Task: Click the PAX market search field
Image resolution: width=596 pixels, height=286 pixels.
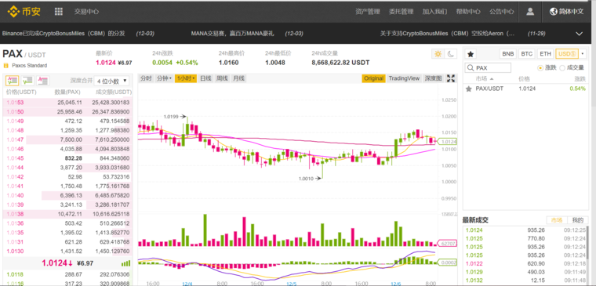Action: [488, 68]
